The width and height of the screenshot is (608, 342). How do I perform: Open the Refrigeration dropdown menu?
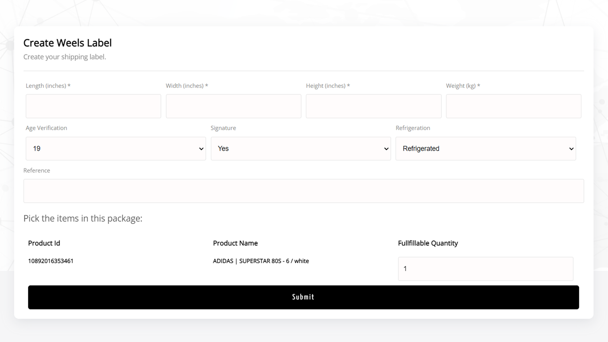pos(485,149)
